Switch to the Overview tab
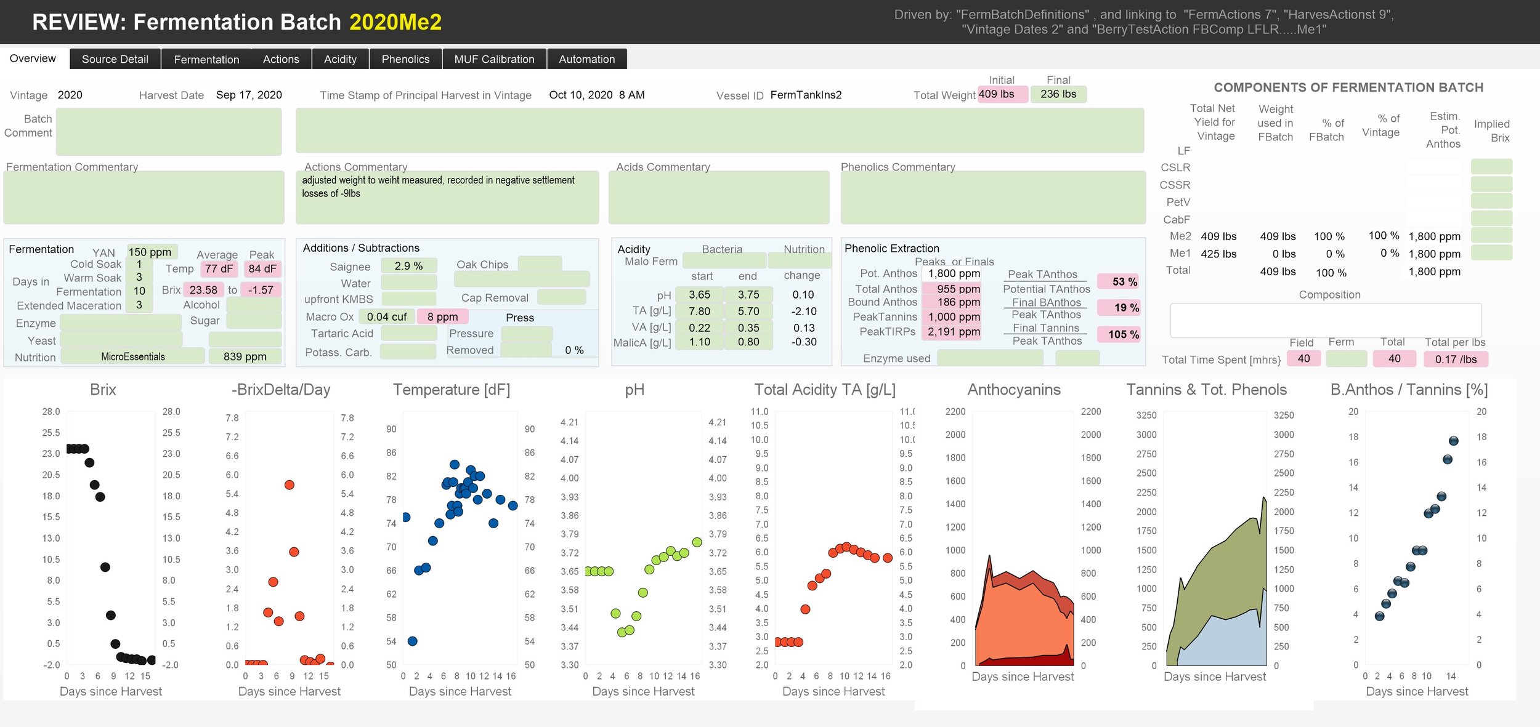The height and width of the screenshot is (727, 1540). (x=33, y=58)
